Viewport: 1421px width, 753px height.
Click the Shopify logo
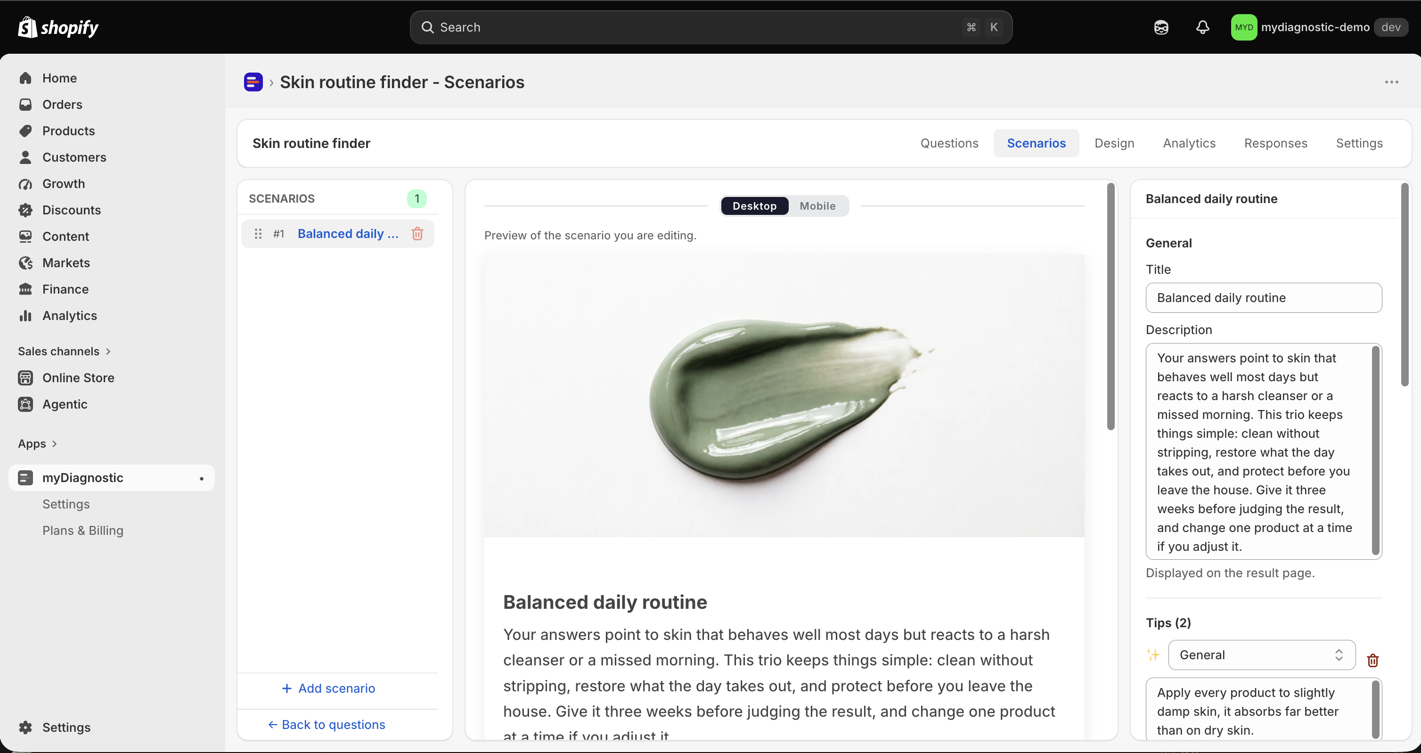click(x=58, y=27)
